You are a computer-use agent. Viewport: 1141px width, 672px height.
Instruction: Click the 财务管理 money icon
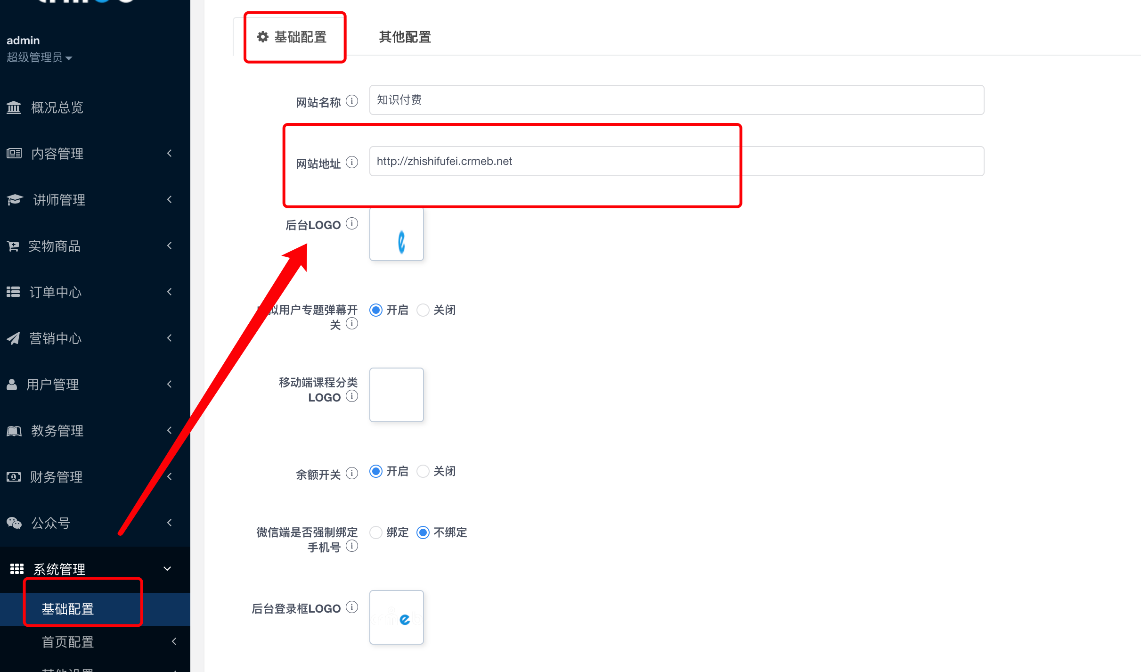(x=14, y=477)
